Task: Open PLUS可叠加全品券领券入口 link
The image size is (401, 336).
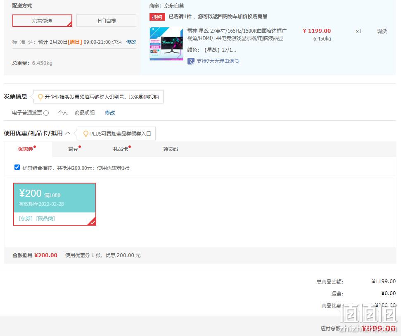Action: click(x=121, y=134)
